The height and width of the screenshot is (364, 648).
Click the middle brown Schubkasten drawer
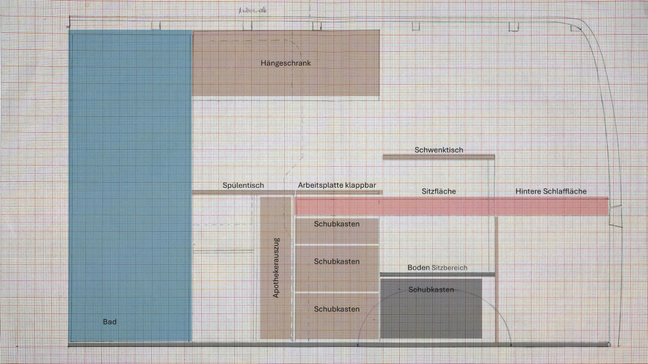[x=337, y=268]
